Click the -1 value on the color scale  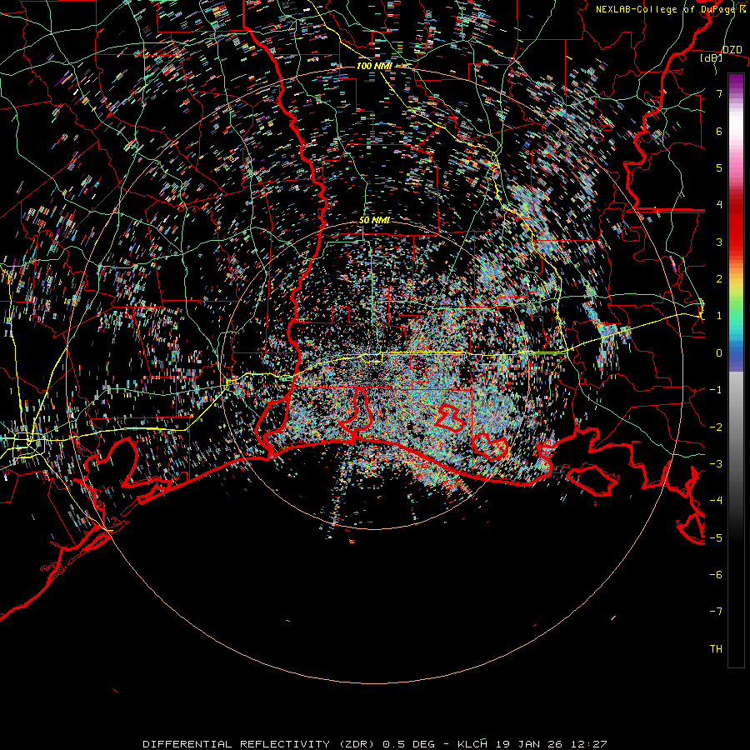(716, 390)
